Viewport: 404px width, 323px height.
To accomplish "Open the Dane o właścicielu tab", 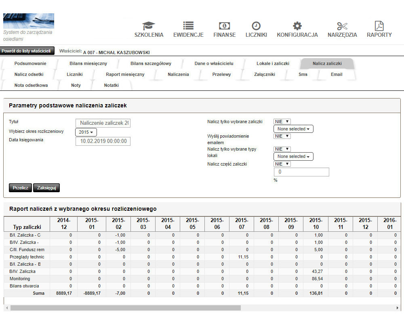I will tap(214, 64).
